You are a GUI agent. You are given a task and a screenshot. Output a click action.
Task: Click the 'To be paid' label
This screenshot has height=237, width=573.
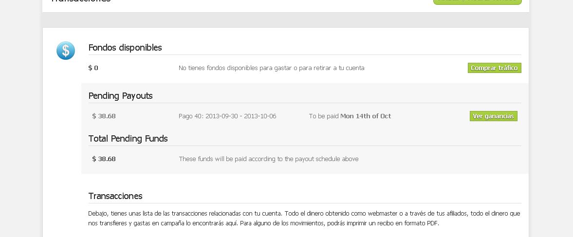pyautogui.click(x=323, y=116)
